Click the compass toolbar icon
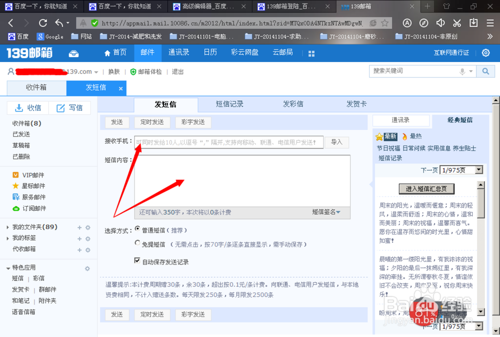 point(424,23)
